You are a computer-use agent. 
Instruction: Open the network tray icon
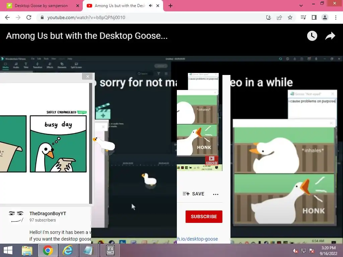pyautogui.click(x=303, y=251)
